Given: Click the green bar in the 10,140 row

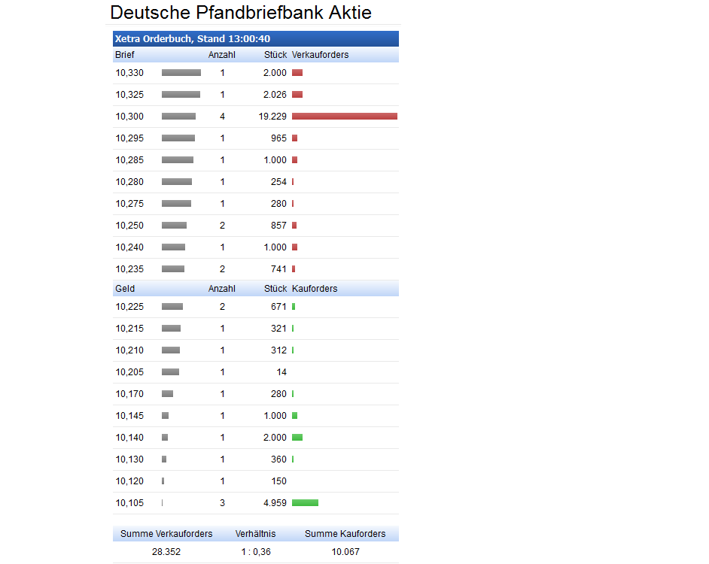Looking at the screenshot, I should (297, 438).
